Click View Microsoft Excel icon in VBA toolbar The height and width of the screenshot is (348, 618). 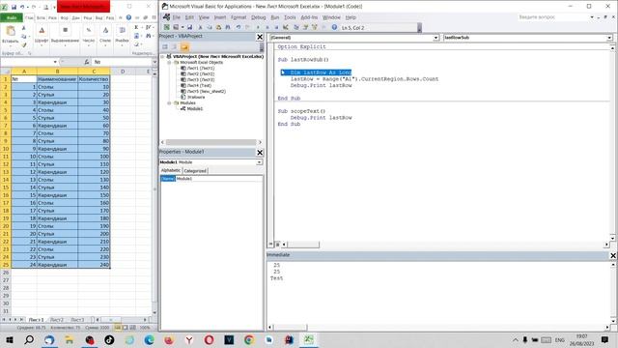[x=167, y=27]
